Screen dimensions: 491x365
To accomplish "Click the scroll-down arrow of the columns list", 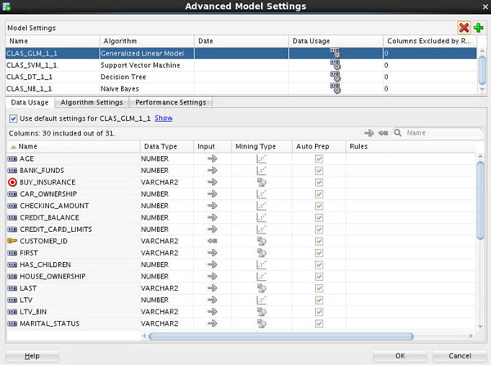I will coord(480,327).
